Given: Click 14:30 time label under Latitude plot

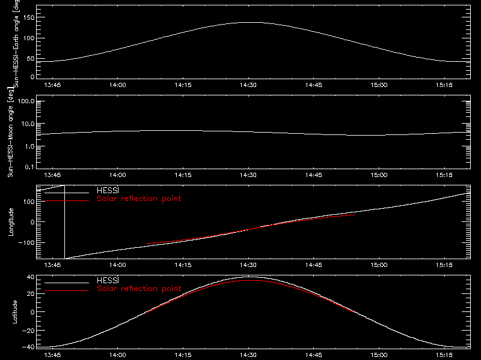Looking at the screenshot, I should (248, 355).
